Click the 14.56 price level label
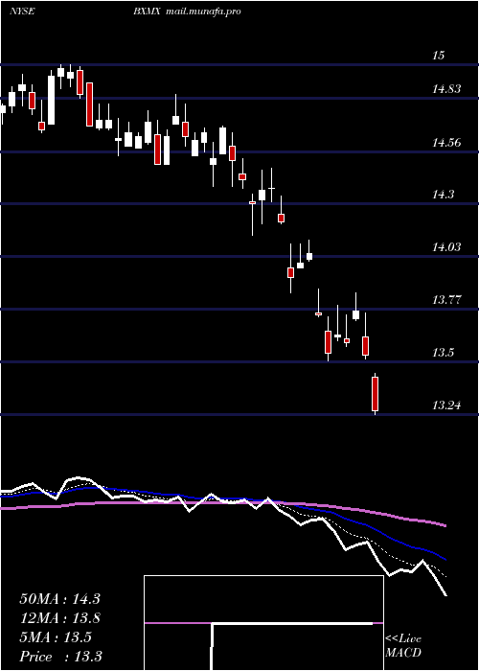This screenshot has width=479, height=671. pyautogui.click(x=446, y=142)
